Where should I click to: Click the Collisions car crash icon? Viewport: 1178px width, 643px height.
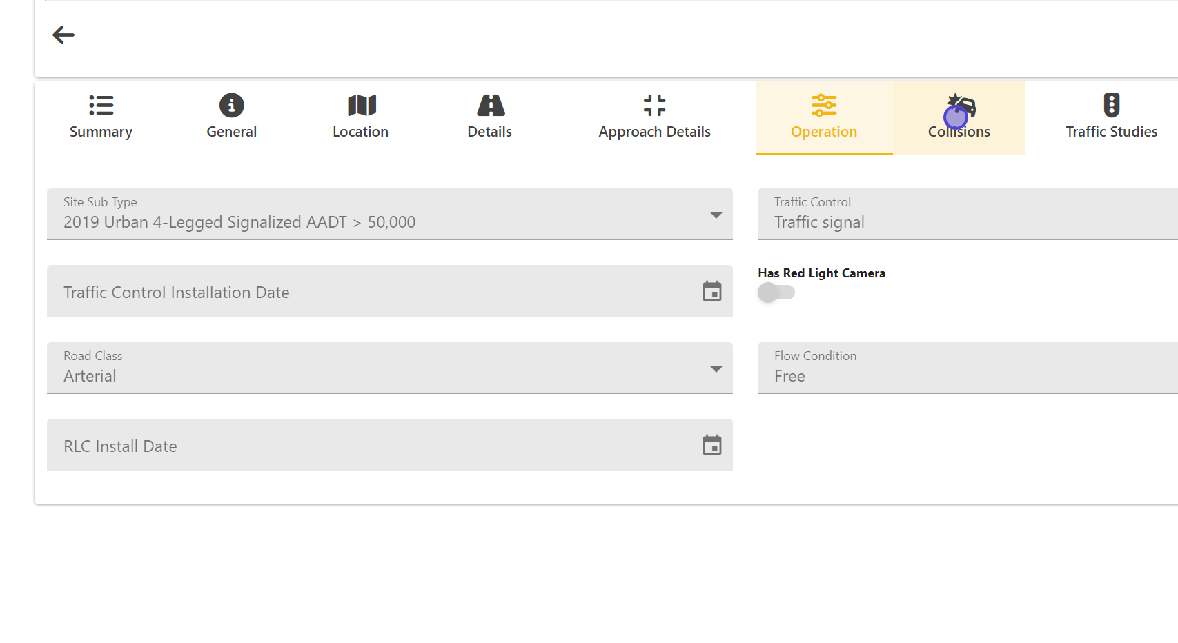click(961, 106)
